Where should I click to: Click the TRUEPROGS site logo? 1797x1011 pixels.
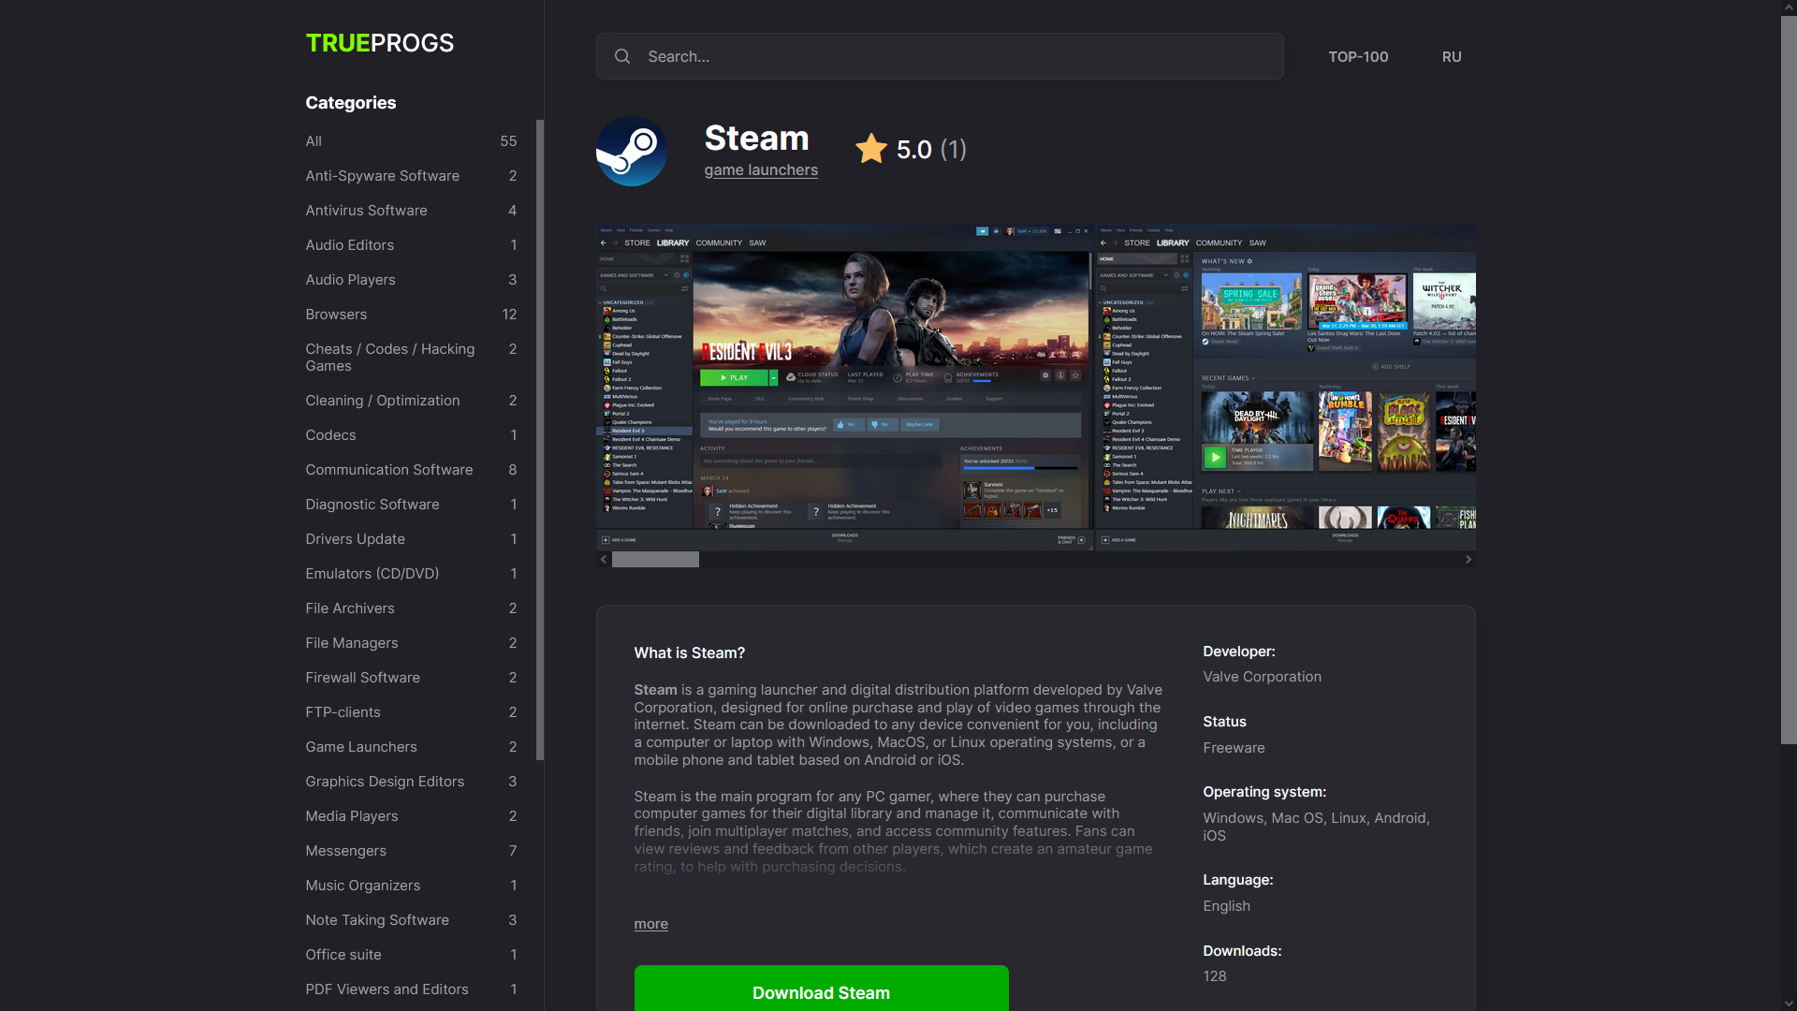coord(379,43)
